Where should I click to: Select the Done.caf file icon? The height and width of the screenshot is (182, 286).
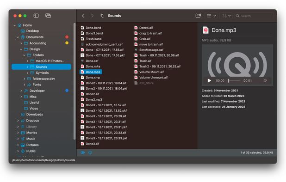[x=82, y=61]
